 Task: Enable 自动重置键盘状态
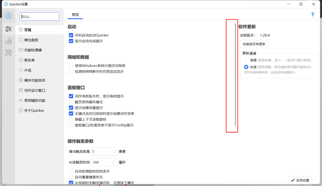[x=71, y=177]
